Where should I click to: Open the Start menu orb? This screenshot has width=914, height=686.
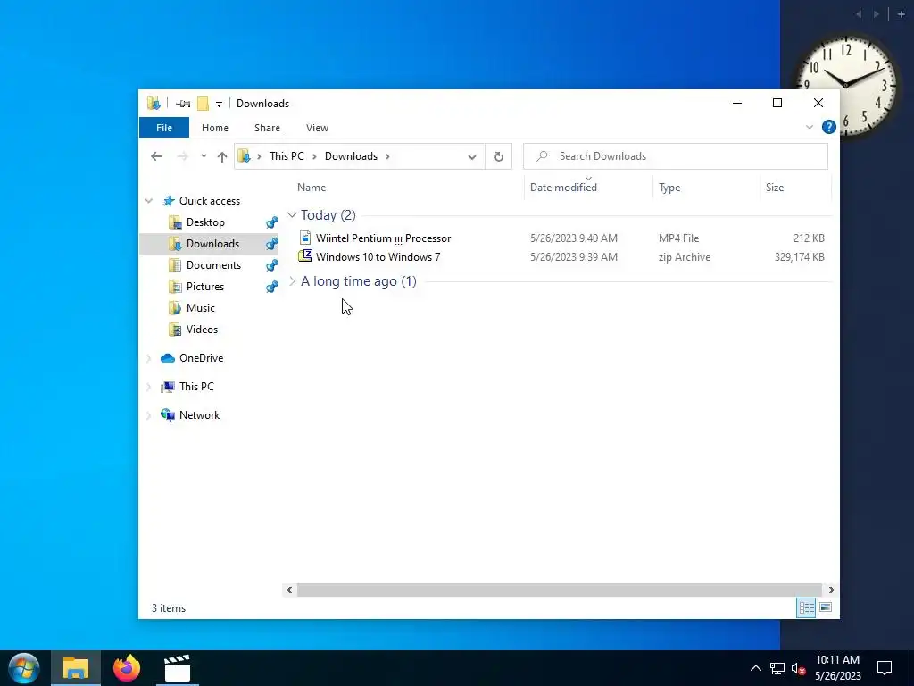coord(23,668)
